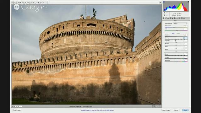The height and width of the screenshot is (113, 201).
Task: Click the histogram graph
Action: 176,6
